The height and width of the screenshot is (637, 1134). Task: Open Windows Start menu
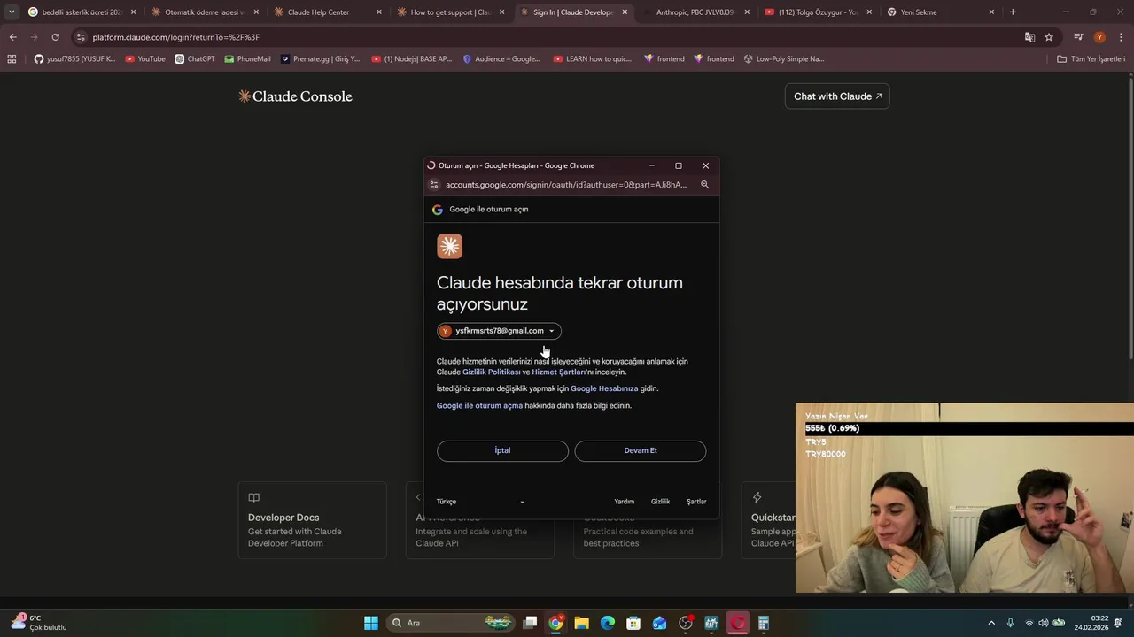(371, 623)
